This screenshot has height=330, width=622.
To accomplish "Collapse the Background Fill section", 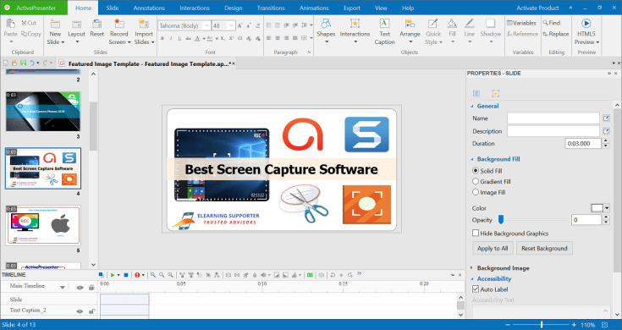I will tap(472, 159).
